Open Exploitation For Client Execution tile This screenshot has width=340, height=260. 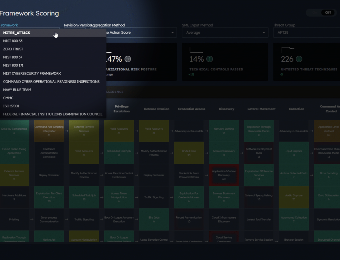[49, 197]
